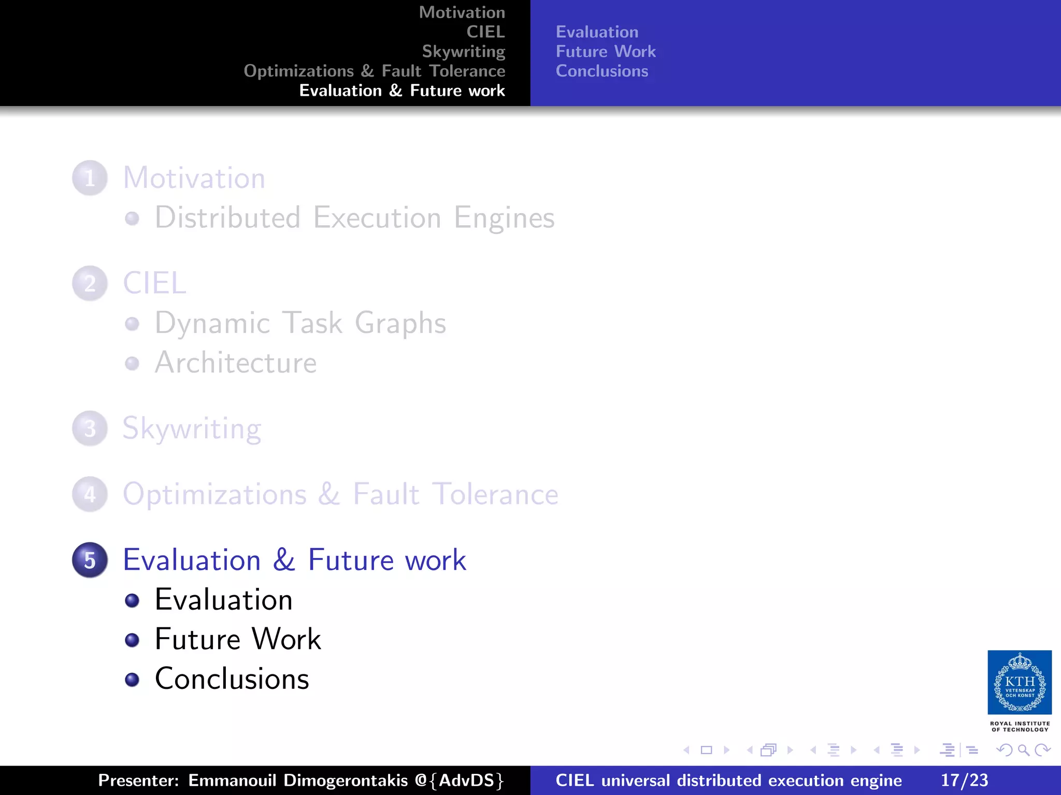Click the presenter name in the footer
The height and width of the screenshot is (795, 1061).
click(301, 781)
